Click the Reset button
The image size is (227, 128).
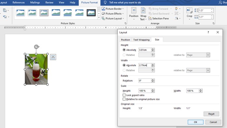tap(211, 114)
